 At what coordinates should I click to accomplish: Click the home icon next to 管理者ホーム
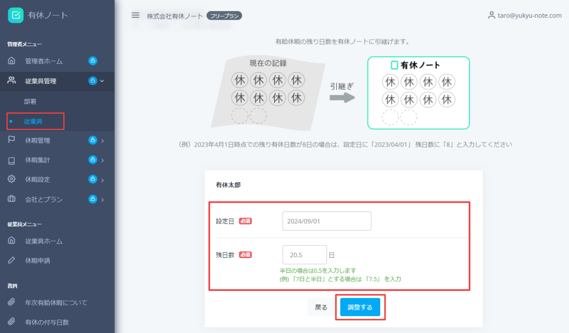[x=11, y=61]
